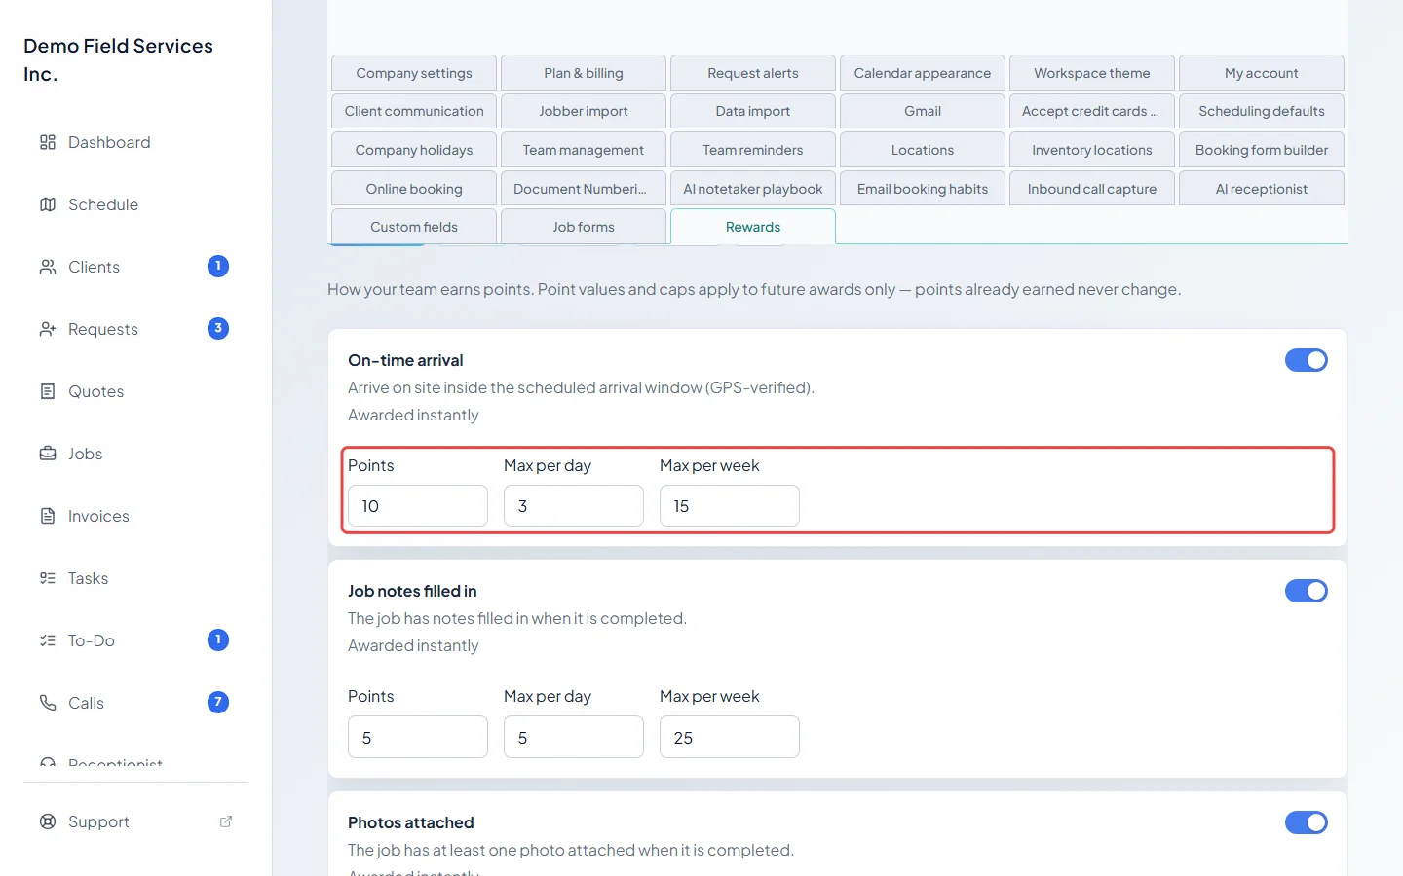Image resolution: width=1403 pixels, height=876 pixels.
Task: Click the Support external link icon
Action: pos(226,821)
